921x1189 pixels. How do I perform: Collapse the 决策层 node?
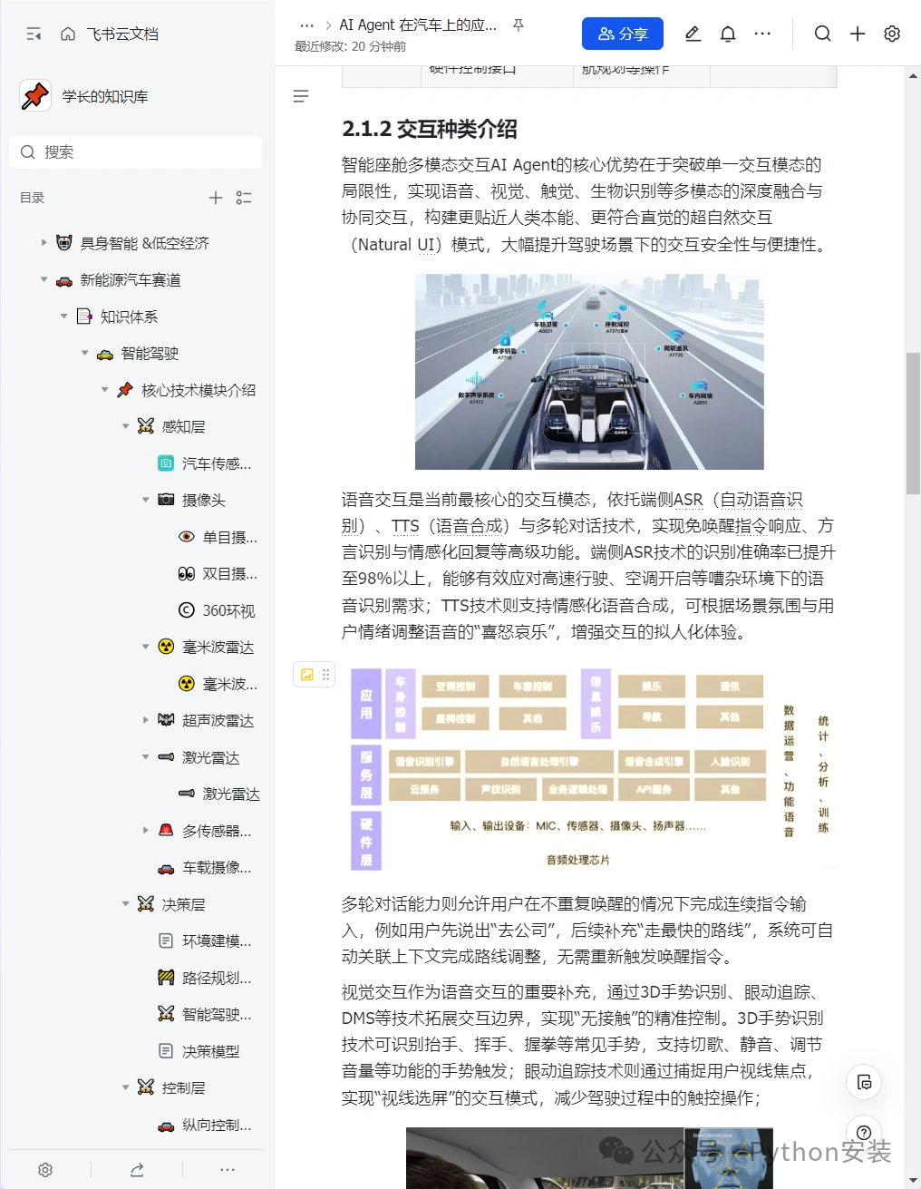(x=126, y=904)
